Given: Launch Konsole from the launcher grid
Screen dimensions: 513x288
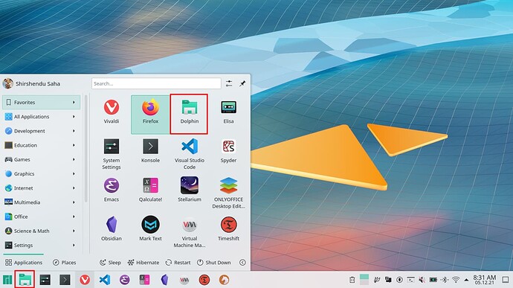Looking at the screenshot, I should [x=150, y=151].
